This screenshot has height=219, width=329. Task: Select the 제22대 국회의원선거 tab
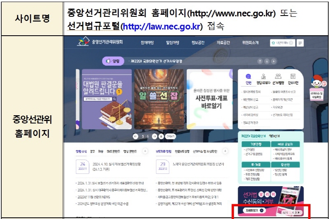tap(253, 136)
